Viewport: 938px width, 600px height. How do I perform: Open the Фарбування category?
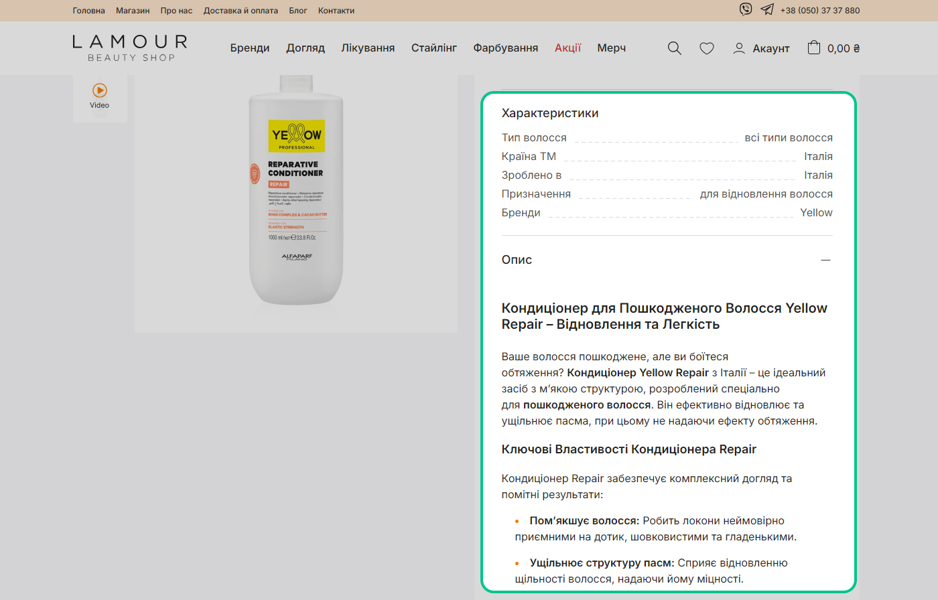(506, 48)
